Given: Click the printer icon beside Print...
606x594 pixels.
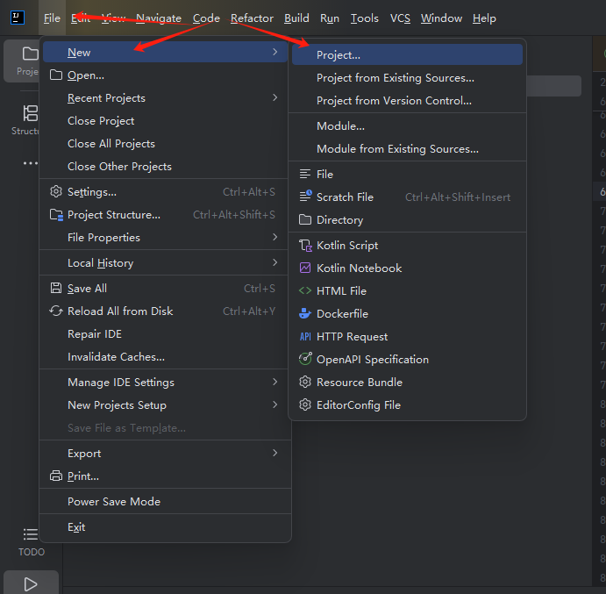Looking at the screenshot, I should click(x=56, y=476).
